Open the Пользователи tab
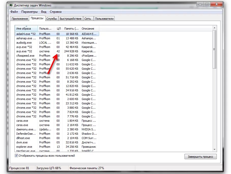 click(104, 19)
